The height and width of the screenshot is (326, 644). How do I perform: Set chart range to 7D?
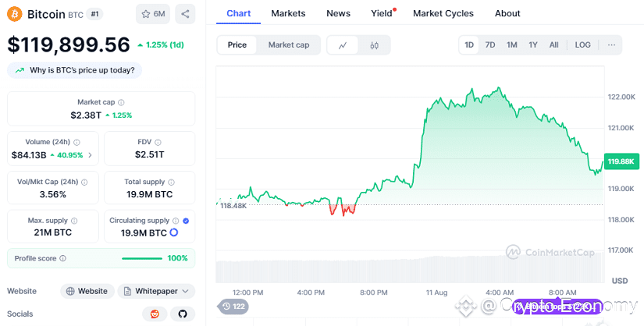pos(490,44)
